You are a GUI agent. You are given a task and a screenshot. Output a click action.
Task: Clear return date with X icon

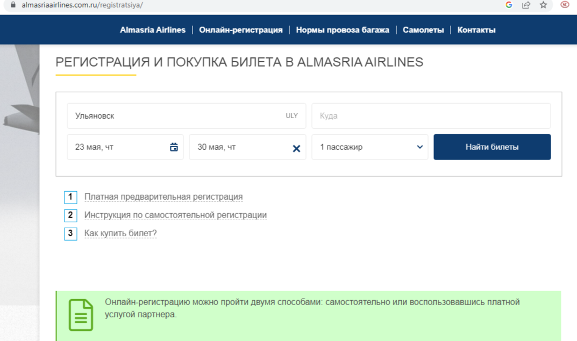pyautogui.click(x=296, y=148)
